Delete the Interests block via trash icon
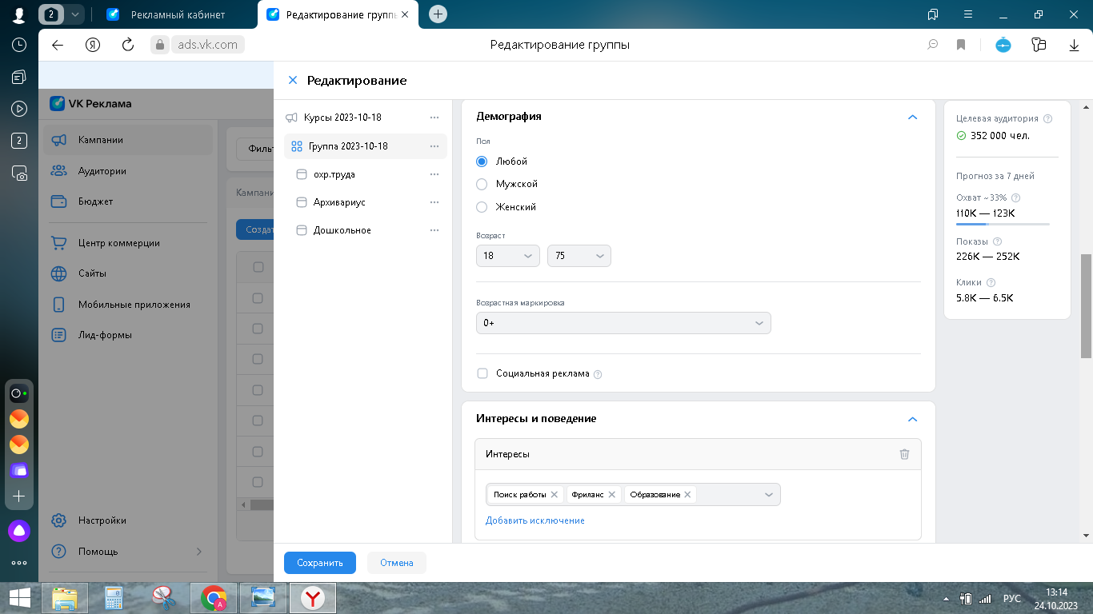Image resolution: width=1093 pixels, height=614 pixels. (904, 454)
